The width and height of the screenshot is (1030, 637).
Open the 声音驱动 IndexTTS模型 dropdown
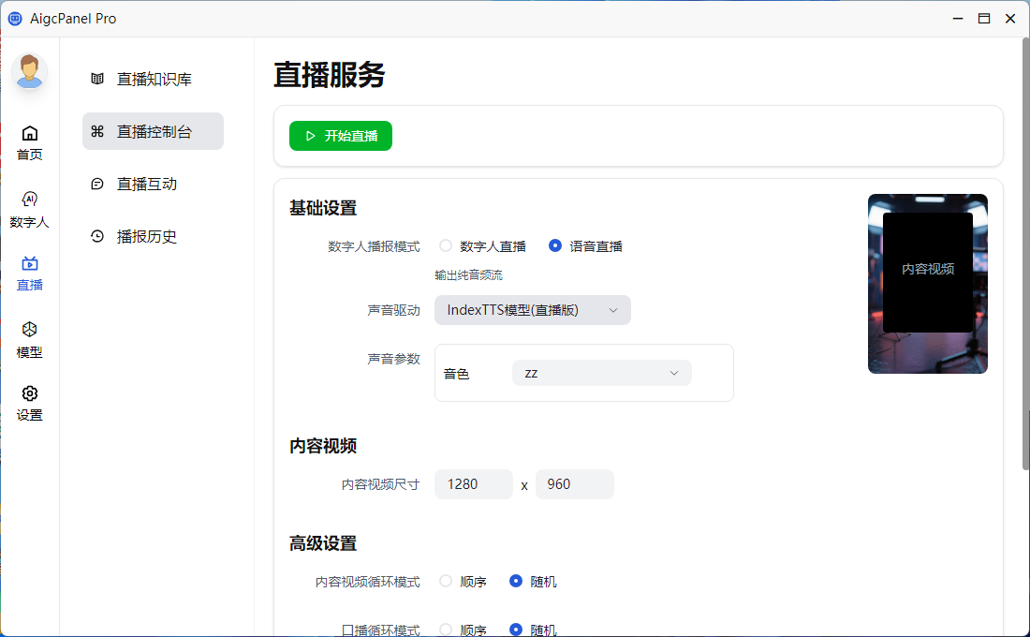[533, 310]
